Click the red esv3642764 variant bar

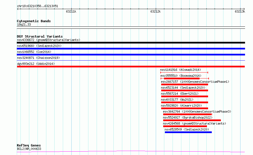187,114
